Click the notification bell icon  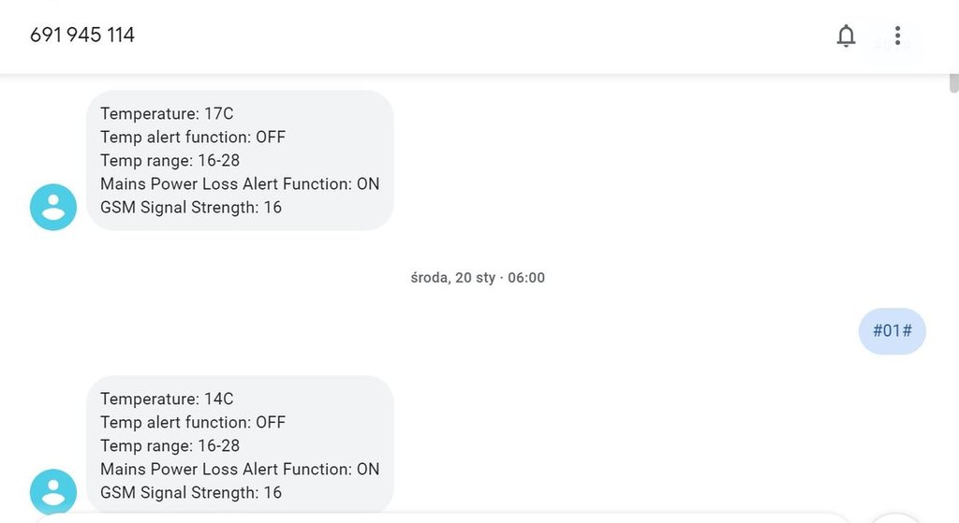[846, 36]
